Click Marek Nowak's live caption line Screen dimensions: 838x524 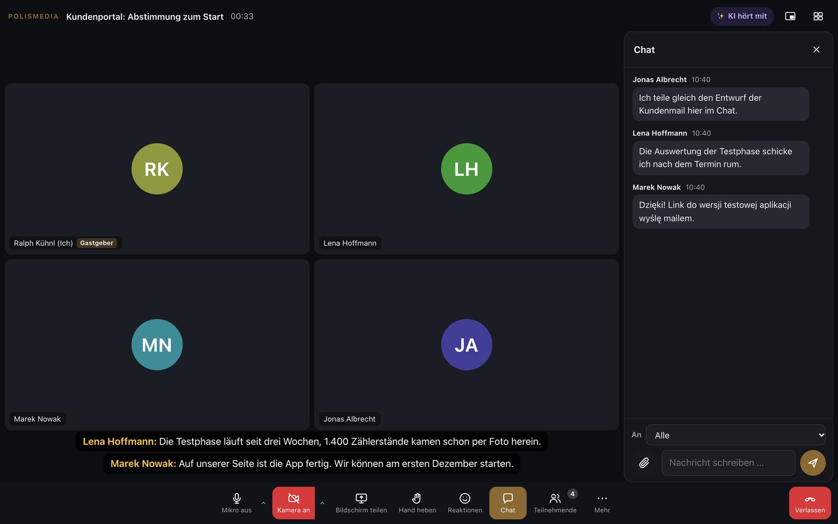click(312, 464)
